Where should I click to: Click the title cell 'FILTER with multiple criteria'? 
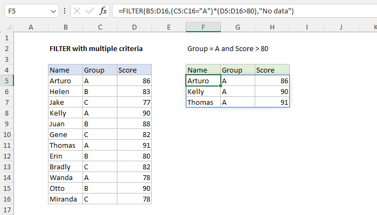96,48
